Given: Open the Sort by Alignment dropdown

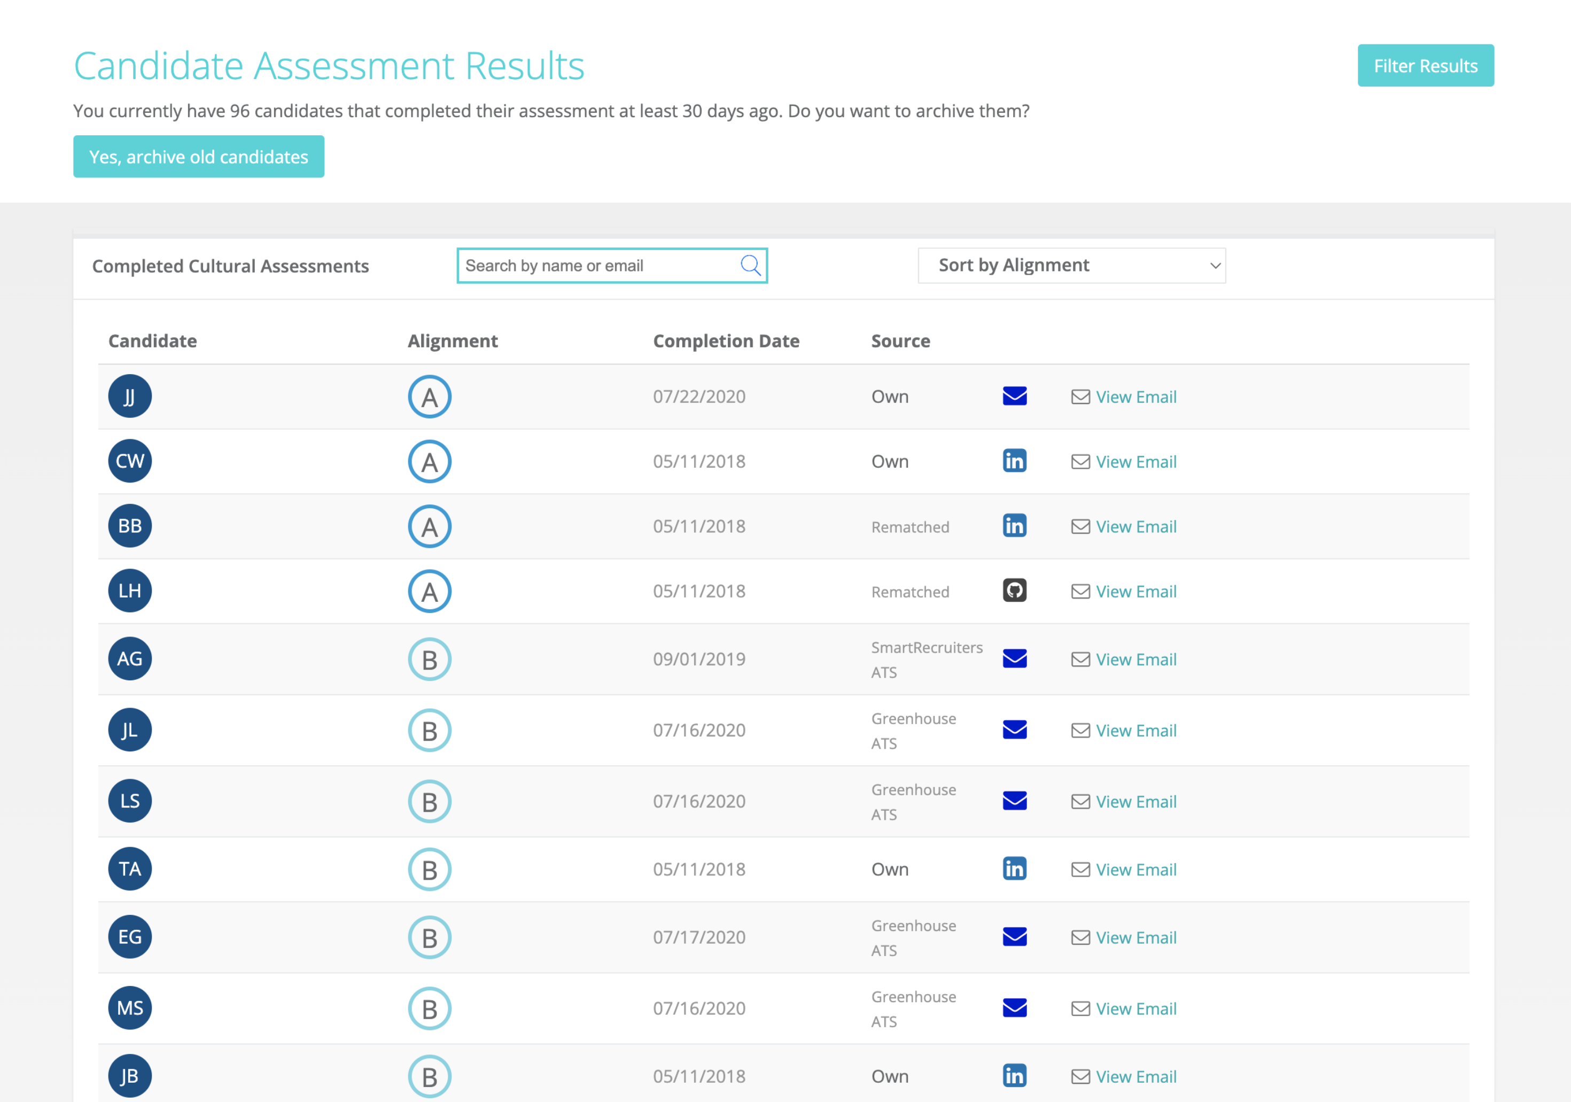Looking at the screenshot, I should (x=1071, y=265).
